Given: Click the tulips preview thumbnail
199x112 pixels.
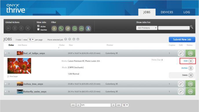Looking at the screenshot, I should [x=19, y=66].
